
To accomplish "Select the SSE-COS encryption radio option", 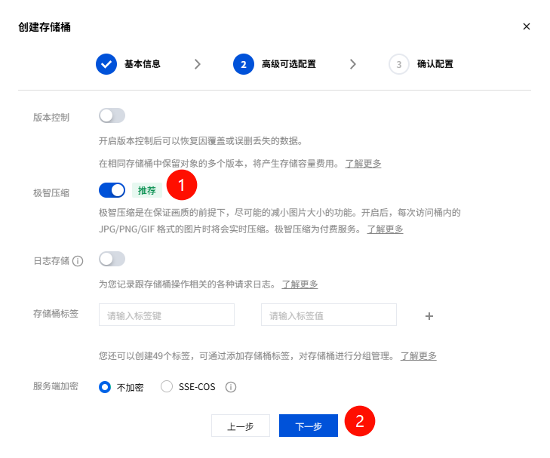I will (167, 386).
